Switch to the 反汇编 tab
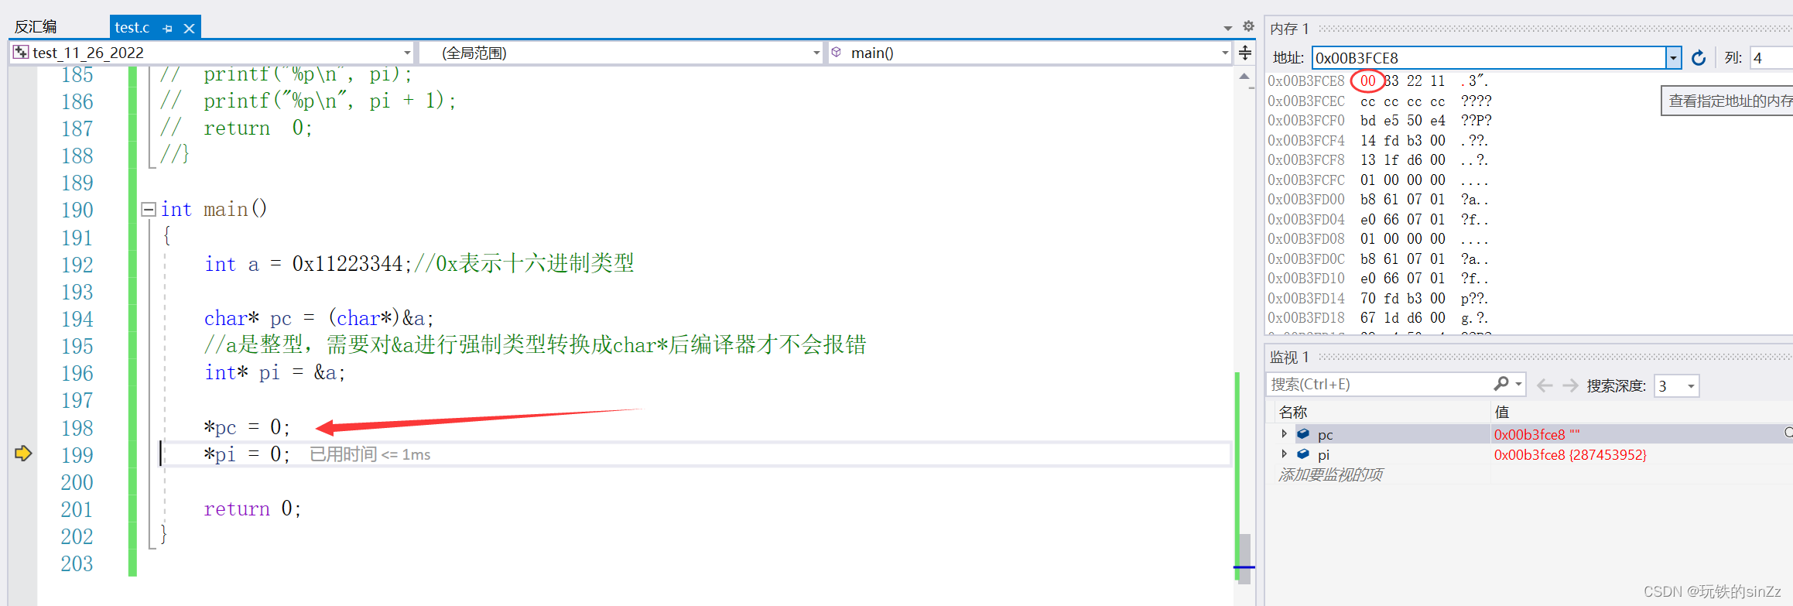Screen dimensions: 1793x606 pos(36,27)
